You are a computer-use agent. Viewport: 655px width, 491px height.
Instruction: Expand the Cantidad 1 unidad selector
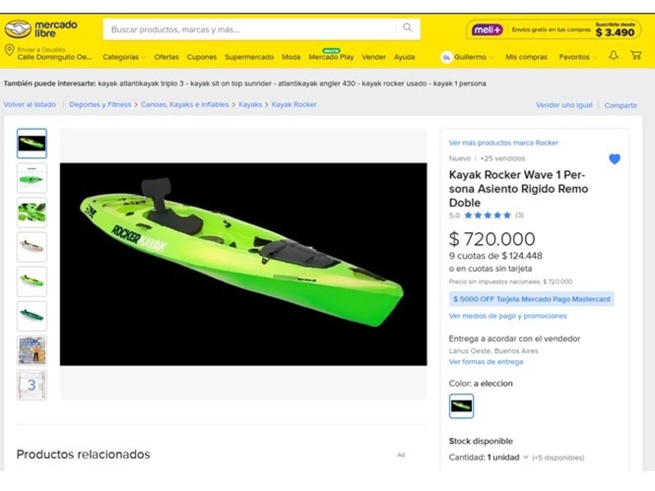point(507,457)
